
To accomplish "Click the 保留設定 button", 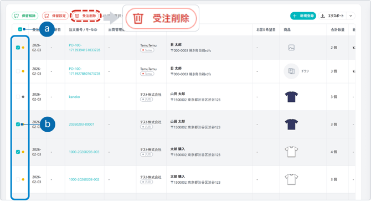I will coord(55,16).
